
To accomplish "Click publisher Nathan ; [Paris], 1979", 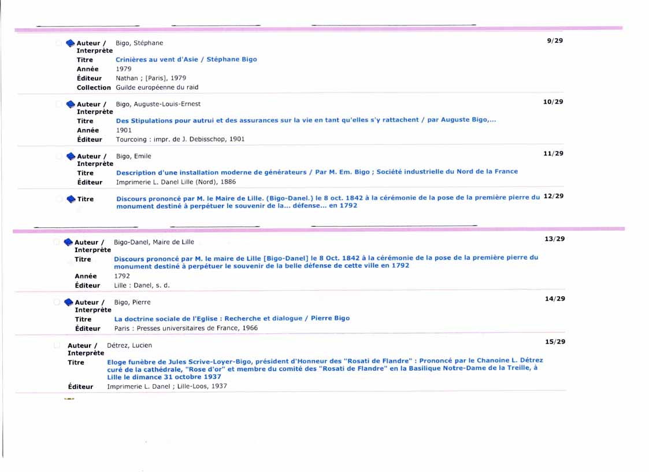I will click(151, 78).
